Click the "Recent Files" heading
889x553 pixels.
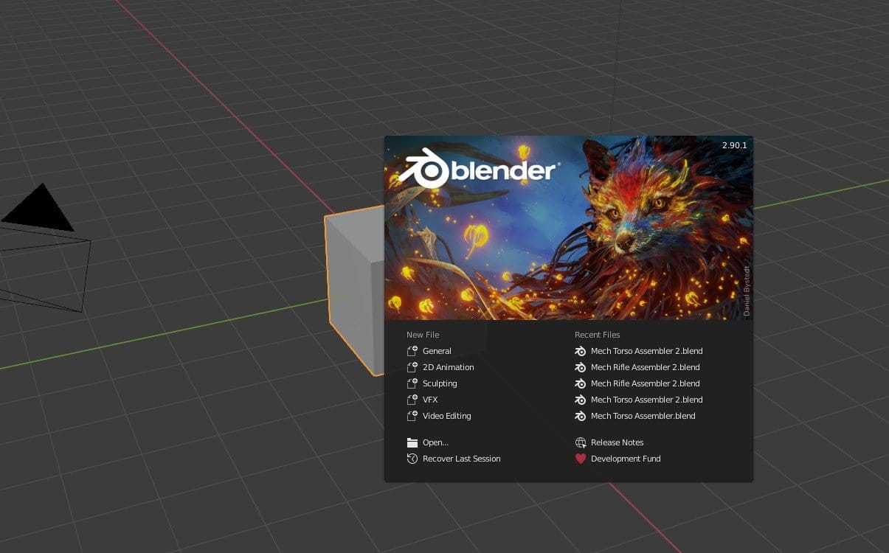point(598,335)
